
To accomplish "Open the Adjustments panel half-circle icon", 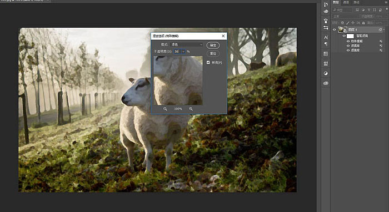I will pos(326,73).
